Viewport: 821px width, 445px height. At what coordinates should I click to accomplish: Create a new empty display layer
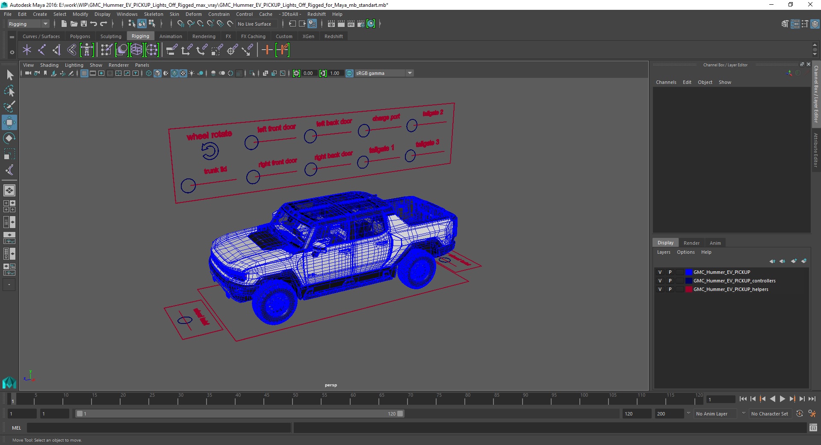click(794, 261)
